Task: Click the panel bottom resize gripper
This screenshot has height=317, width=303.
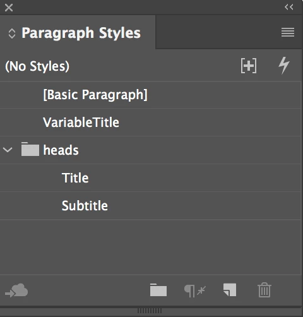Action: (x=150, y=311)
